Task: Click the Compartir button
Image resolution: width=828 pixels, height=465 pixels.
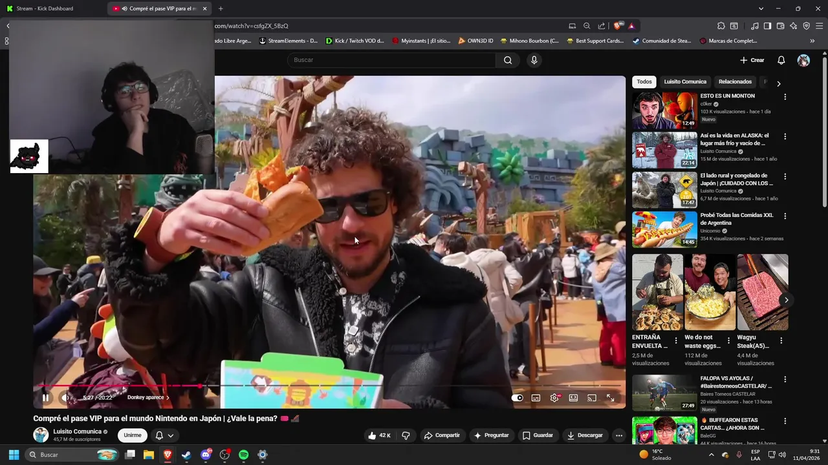Action: pos(442,435)
